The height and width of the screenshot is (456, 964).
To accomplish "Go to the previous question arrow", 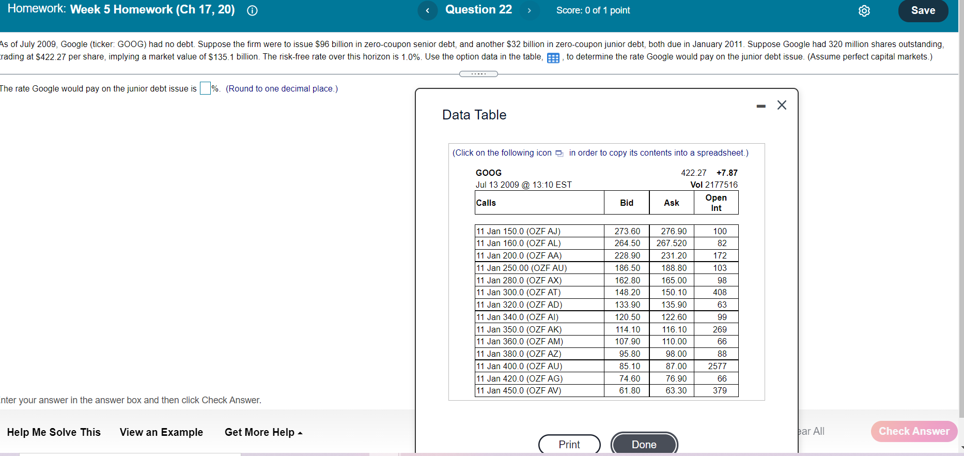I will point(427,10).
